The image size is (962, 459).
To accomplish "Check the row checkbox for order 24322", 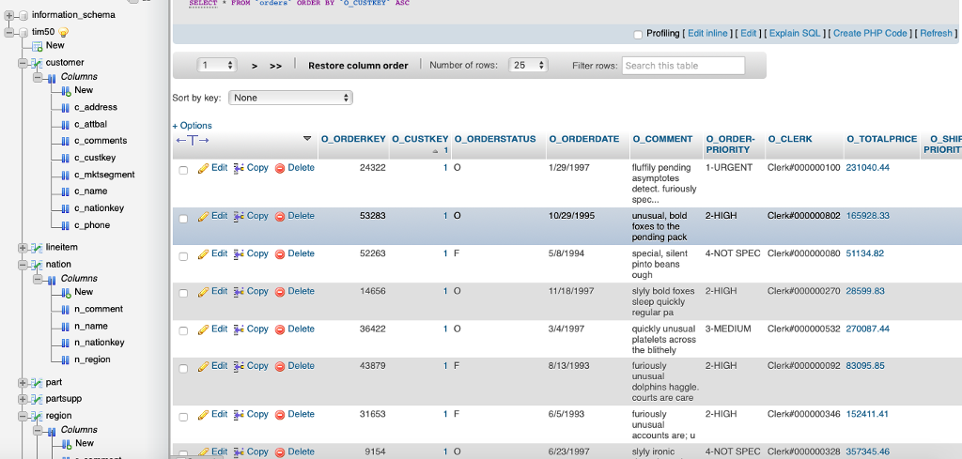I will click(183, 170).
